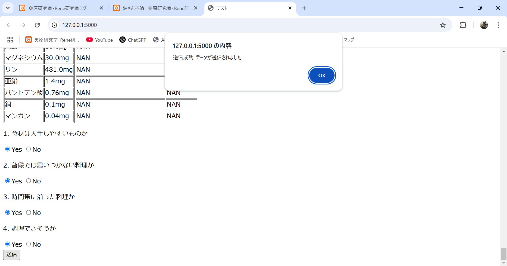507x266 pixels.
Task: Click the profile avatar icon
Action: [x=484, y=25]
